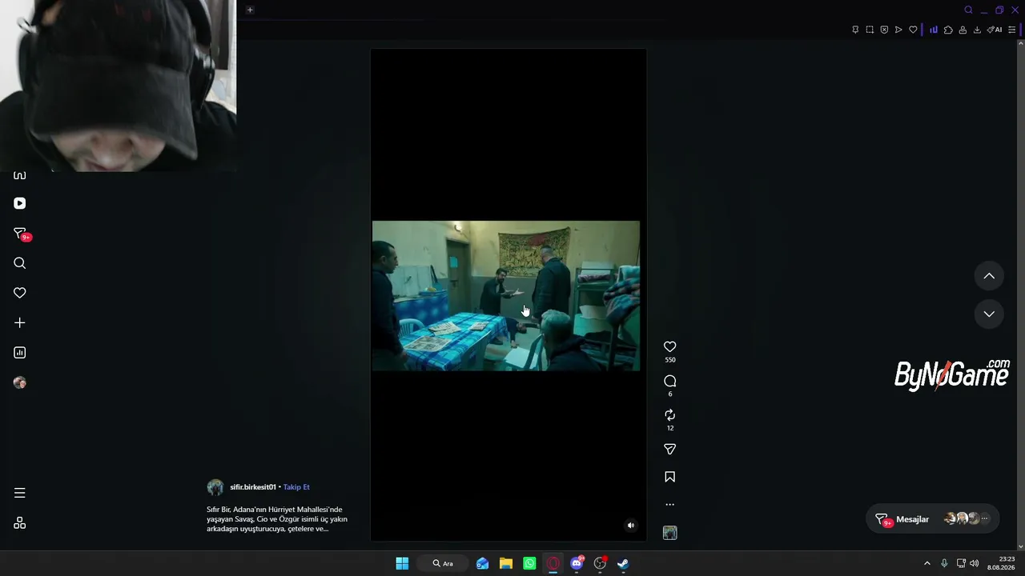The height and width of the screenshot is (576, 1025).
Task: Open the reel's audio thumbnail
Action: 670,533
